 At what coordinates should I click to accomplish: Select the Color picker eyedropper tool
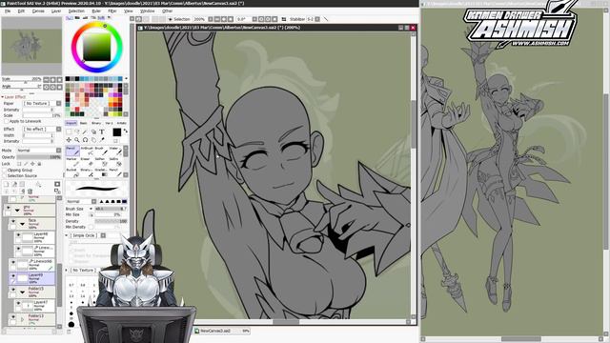[x=102, y=140]
